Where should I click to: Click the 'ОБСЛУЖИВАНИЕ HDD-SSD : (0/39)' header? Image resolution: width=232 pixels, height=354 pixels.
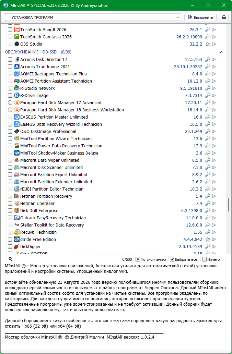point(38,52)
